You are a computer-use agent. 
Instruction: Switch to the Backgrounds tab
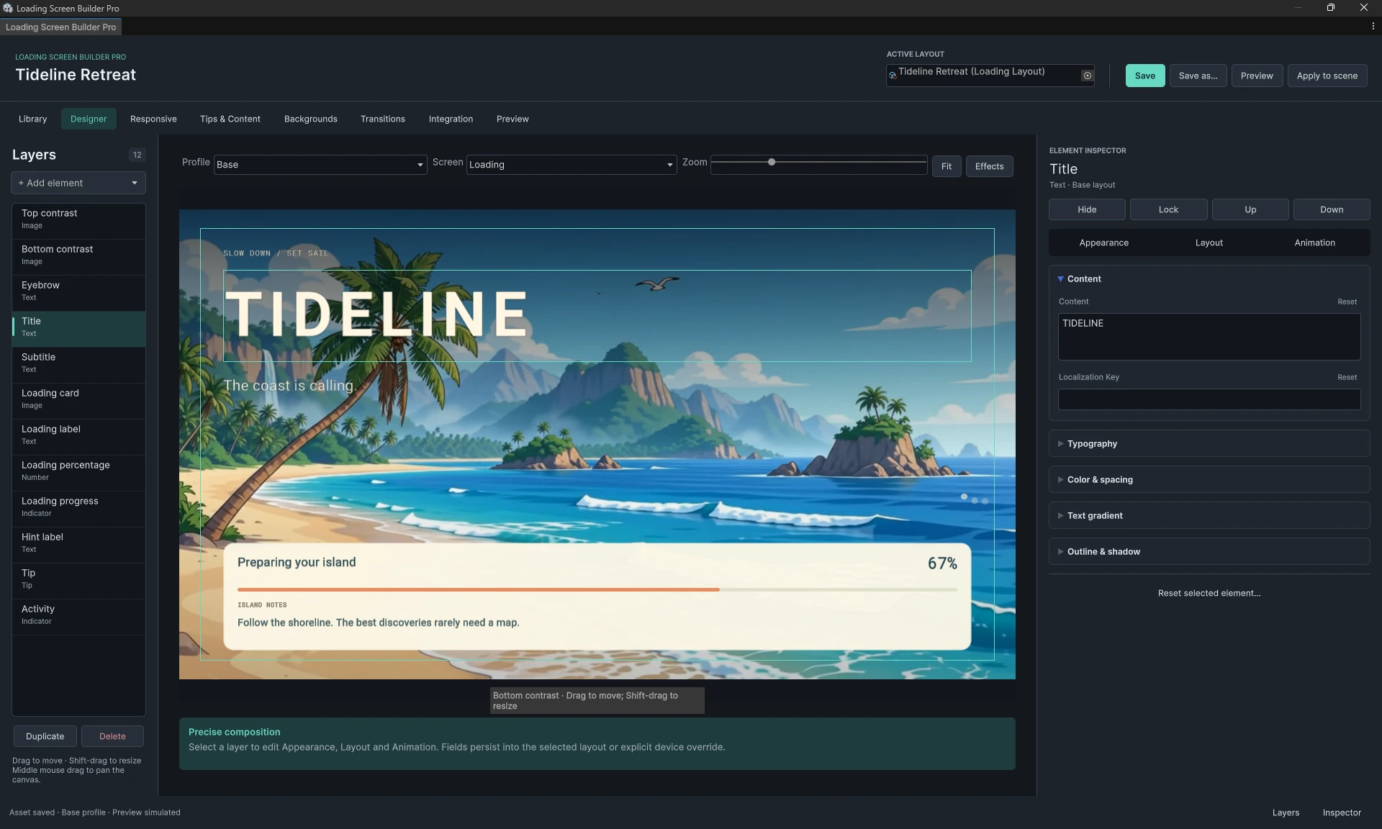coord(310,119)
